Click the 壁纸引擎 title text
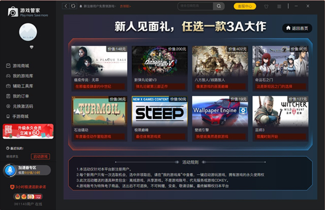Image resolution: width=325 pixels, height=210 pixels. [201, 130]
